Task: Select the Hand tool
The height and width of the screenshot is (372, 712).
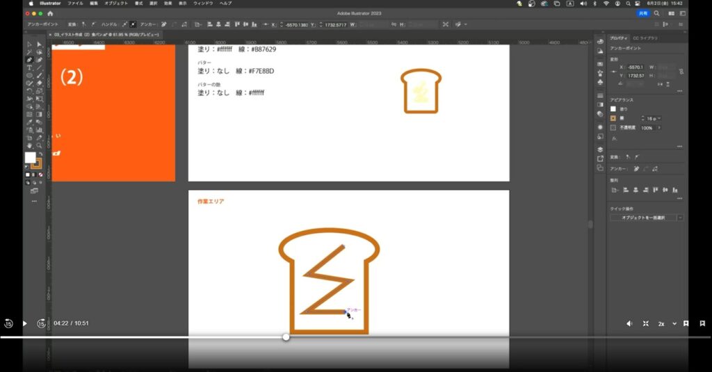Action: coord(29,145)
